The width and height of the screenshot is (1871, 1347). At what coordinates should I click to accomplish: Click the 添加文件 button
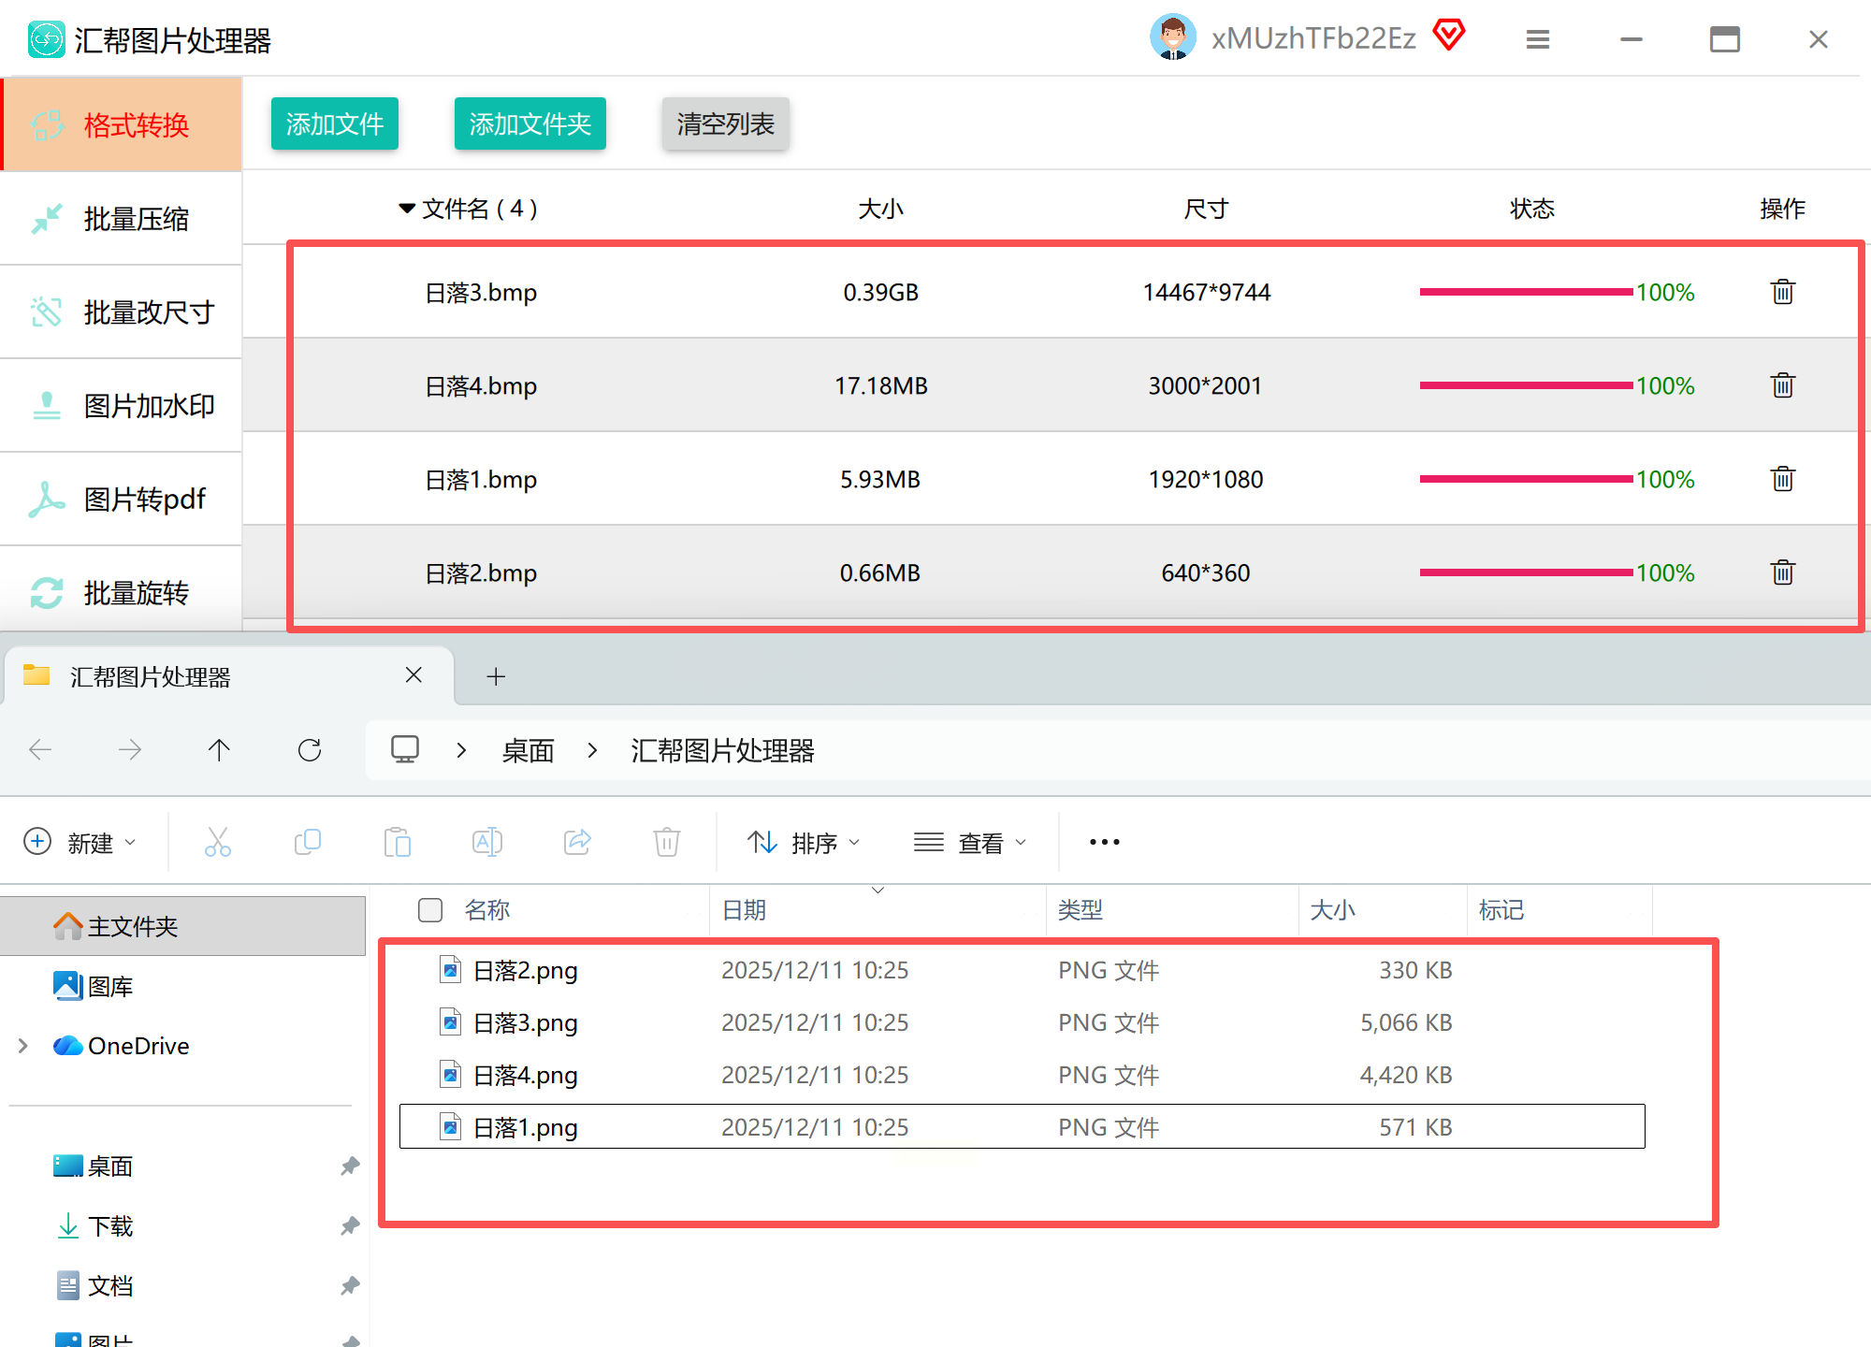click(334, 123)
